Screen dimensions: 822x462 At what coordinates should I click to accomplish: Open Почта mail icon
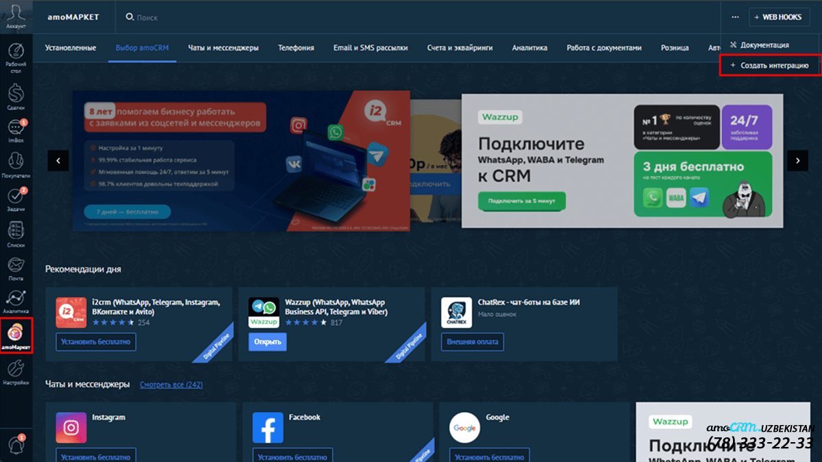[16, 268]
